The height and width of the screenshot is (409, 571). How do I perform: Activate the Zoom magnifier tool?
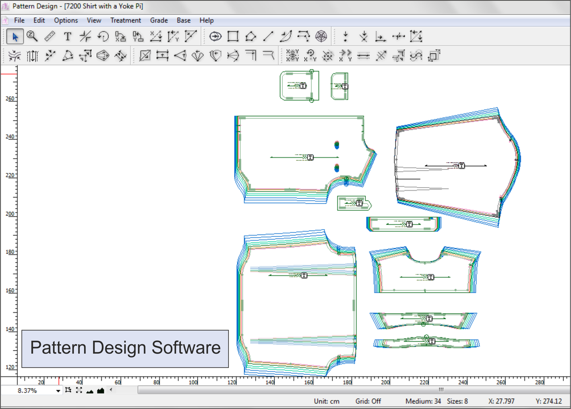(32, 37)
